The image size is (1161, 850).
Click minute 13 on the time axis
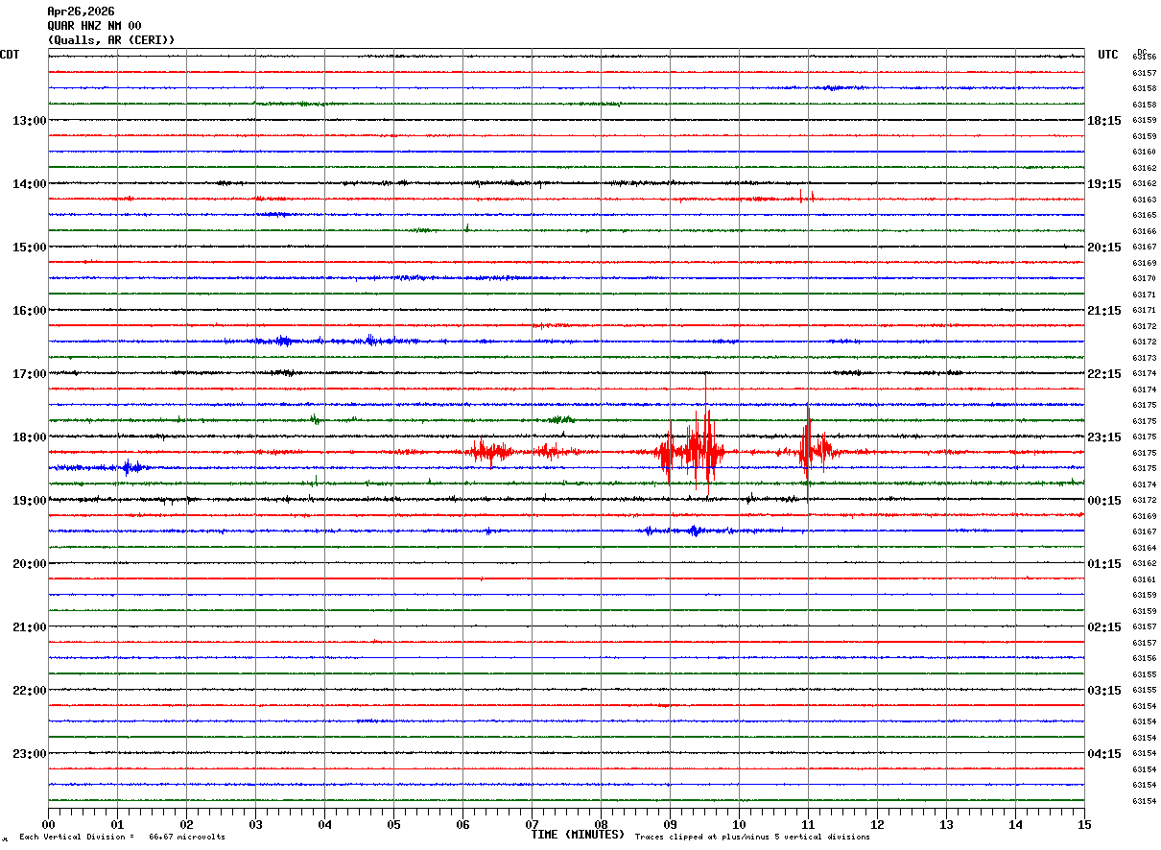946,824
